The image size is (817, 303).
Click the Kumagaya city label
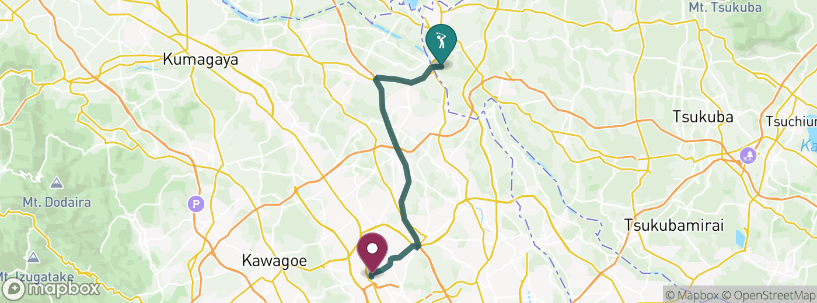tap(201, 59)
